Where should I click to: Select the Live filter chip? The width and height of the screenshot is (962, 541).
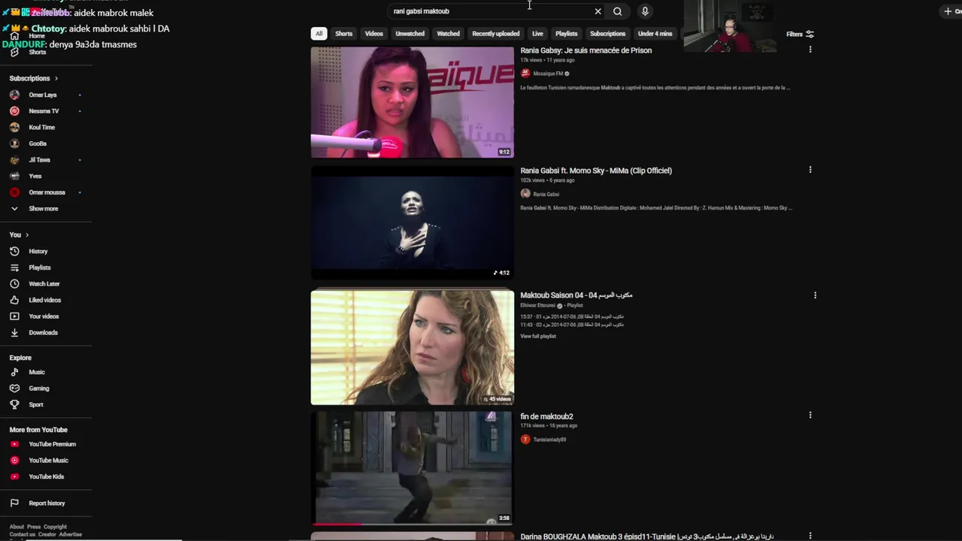(537, 34)
